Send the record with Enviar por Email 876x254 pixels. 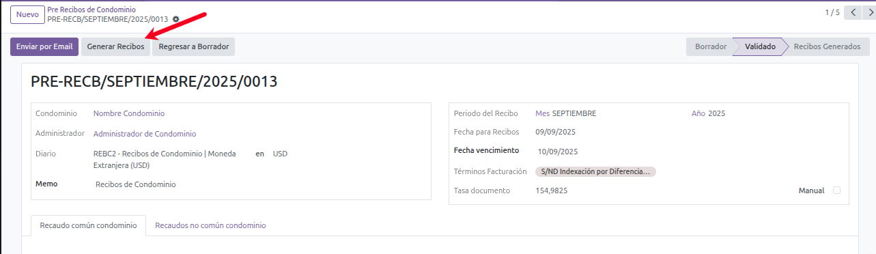(x=44, y=46)
